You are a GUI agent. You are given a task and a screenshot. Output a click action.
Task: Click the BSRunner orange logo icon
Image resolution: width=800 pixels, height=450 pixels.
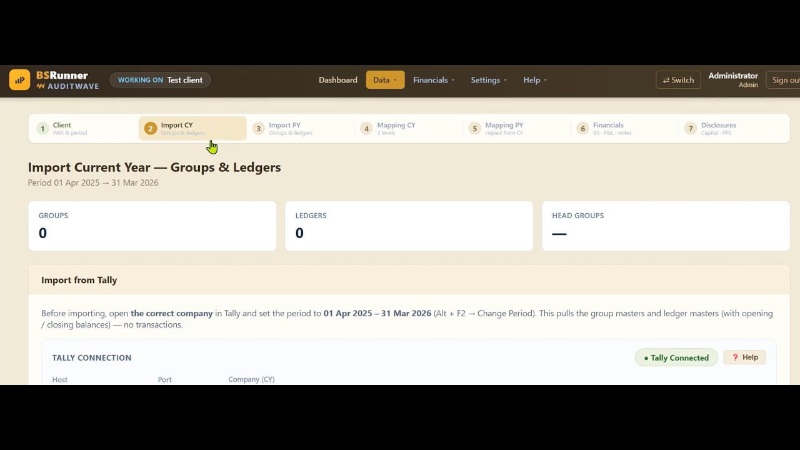pos(19,80)
